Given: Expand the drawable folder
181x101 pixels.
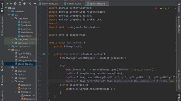Looking at the screenshot, I should [12, 71].
